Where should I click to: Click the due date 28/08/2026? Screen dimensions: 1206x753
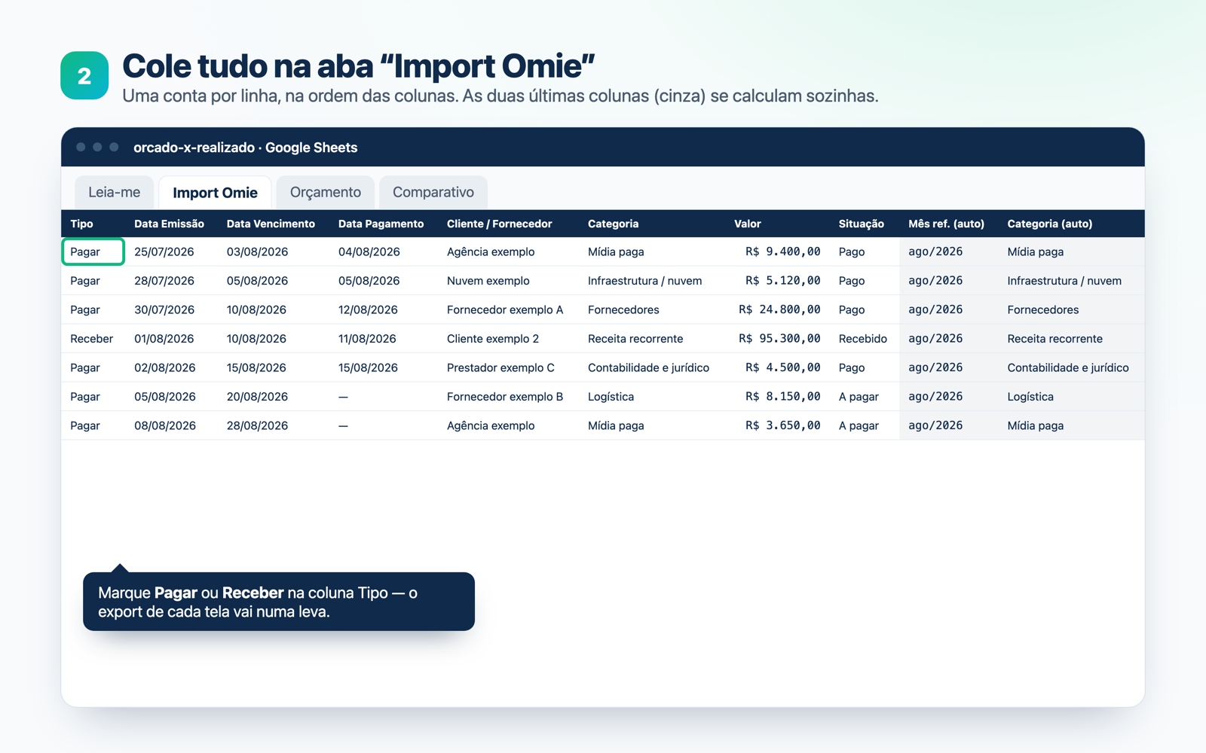[x=257, y=425]
